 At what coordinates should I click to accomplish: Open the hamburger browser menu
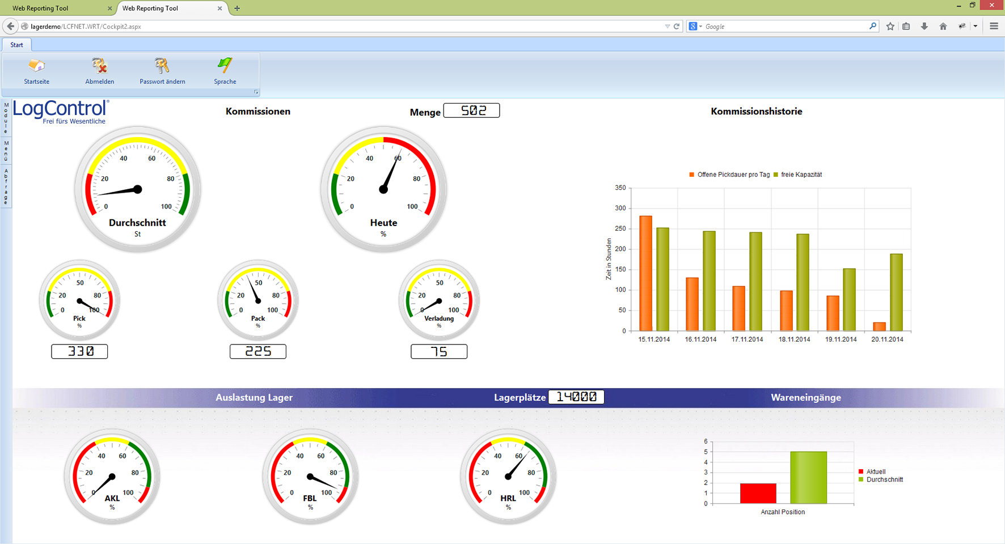(x=994, y=26)
